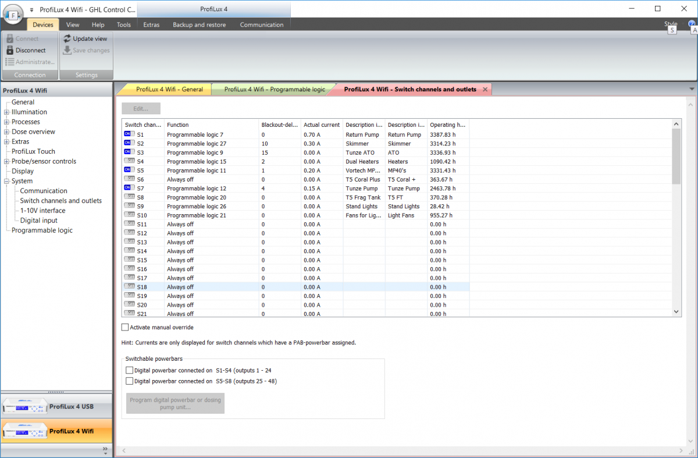Select Switch channels and outlets tree item
Screen dimensions: 698x458
point(60,201)
